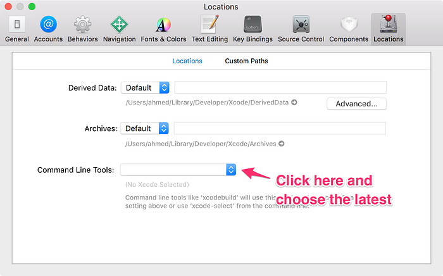The height and width of the screenshot is (276, 443).
Task: Open Text Editing preferences
Action: coord(209,29)
